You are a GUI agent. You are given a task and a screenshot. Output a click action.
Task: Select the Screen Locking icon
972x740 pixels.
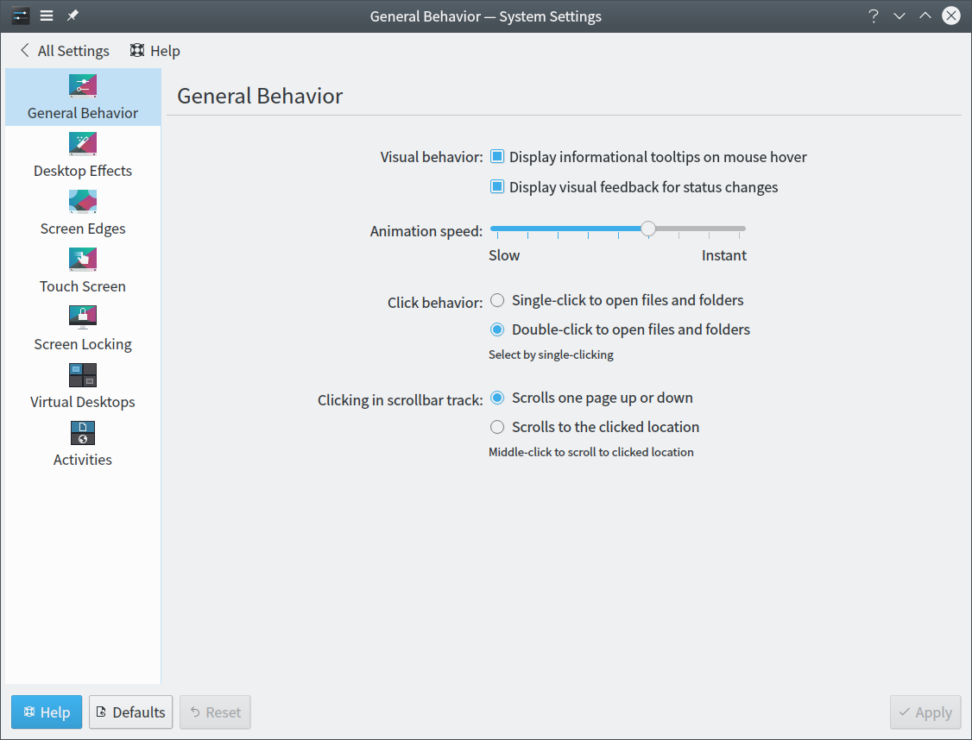[x=82, y=316]
